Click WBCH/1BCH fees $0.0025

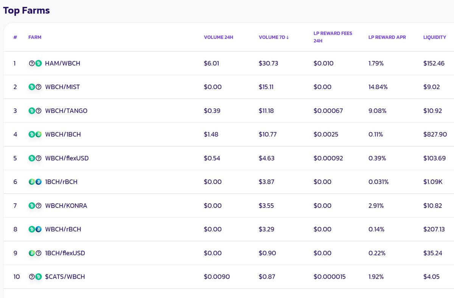click(x=326, y=134)
